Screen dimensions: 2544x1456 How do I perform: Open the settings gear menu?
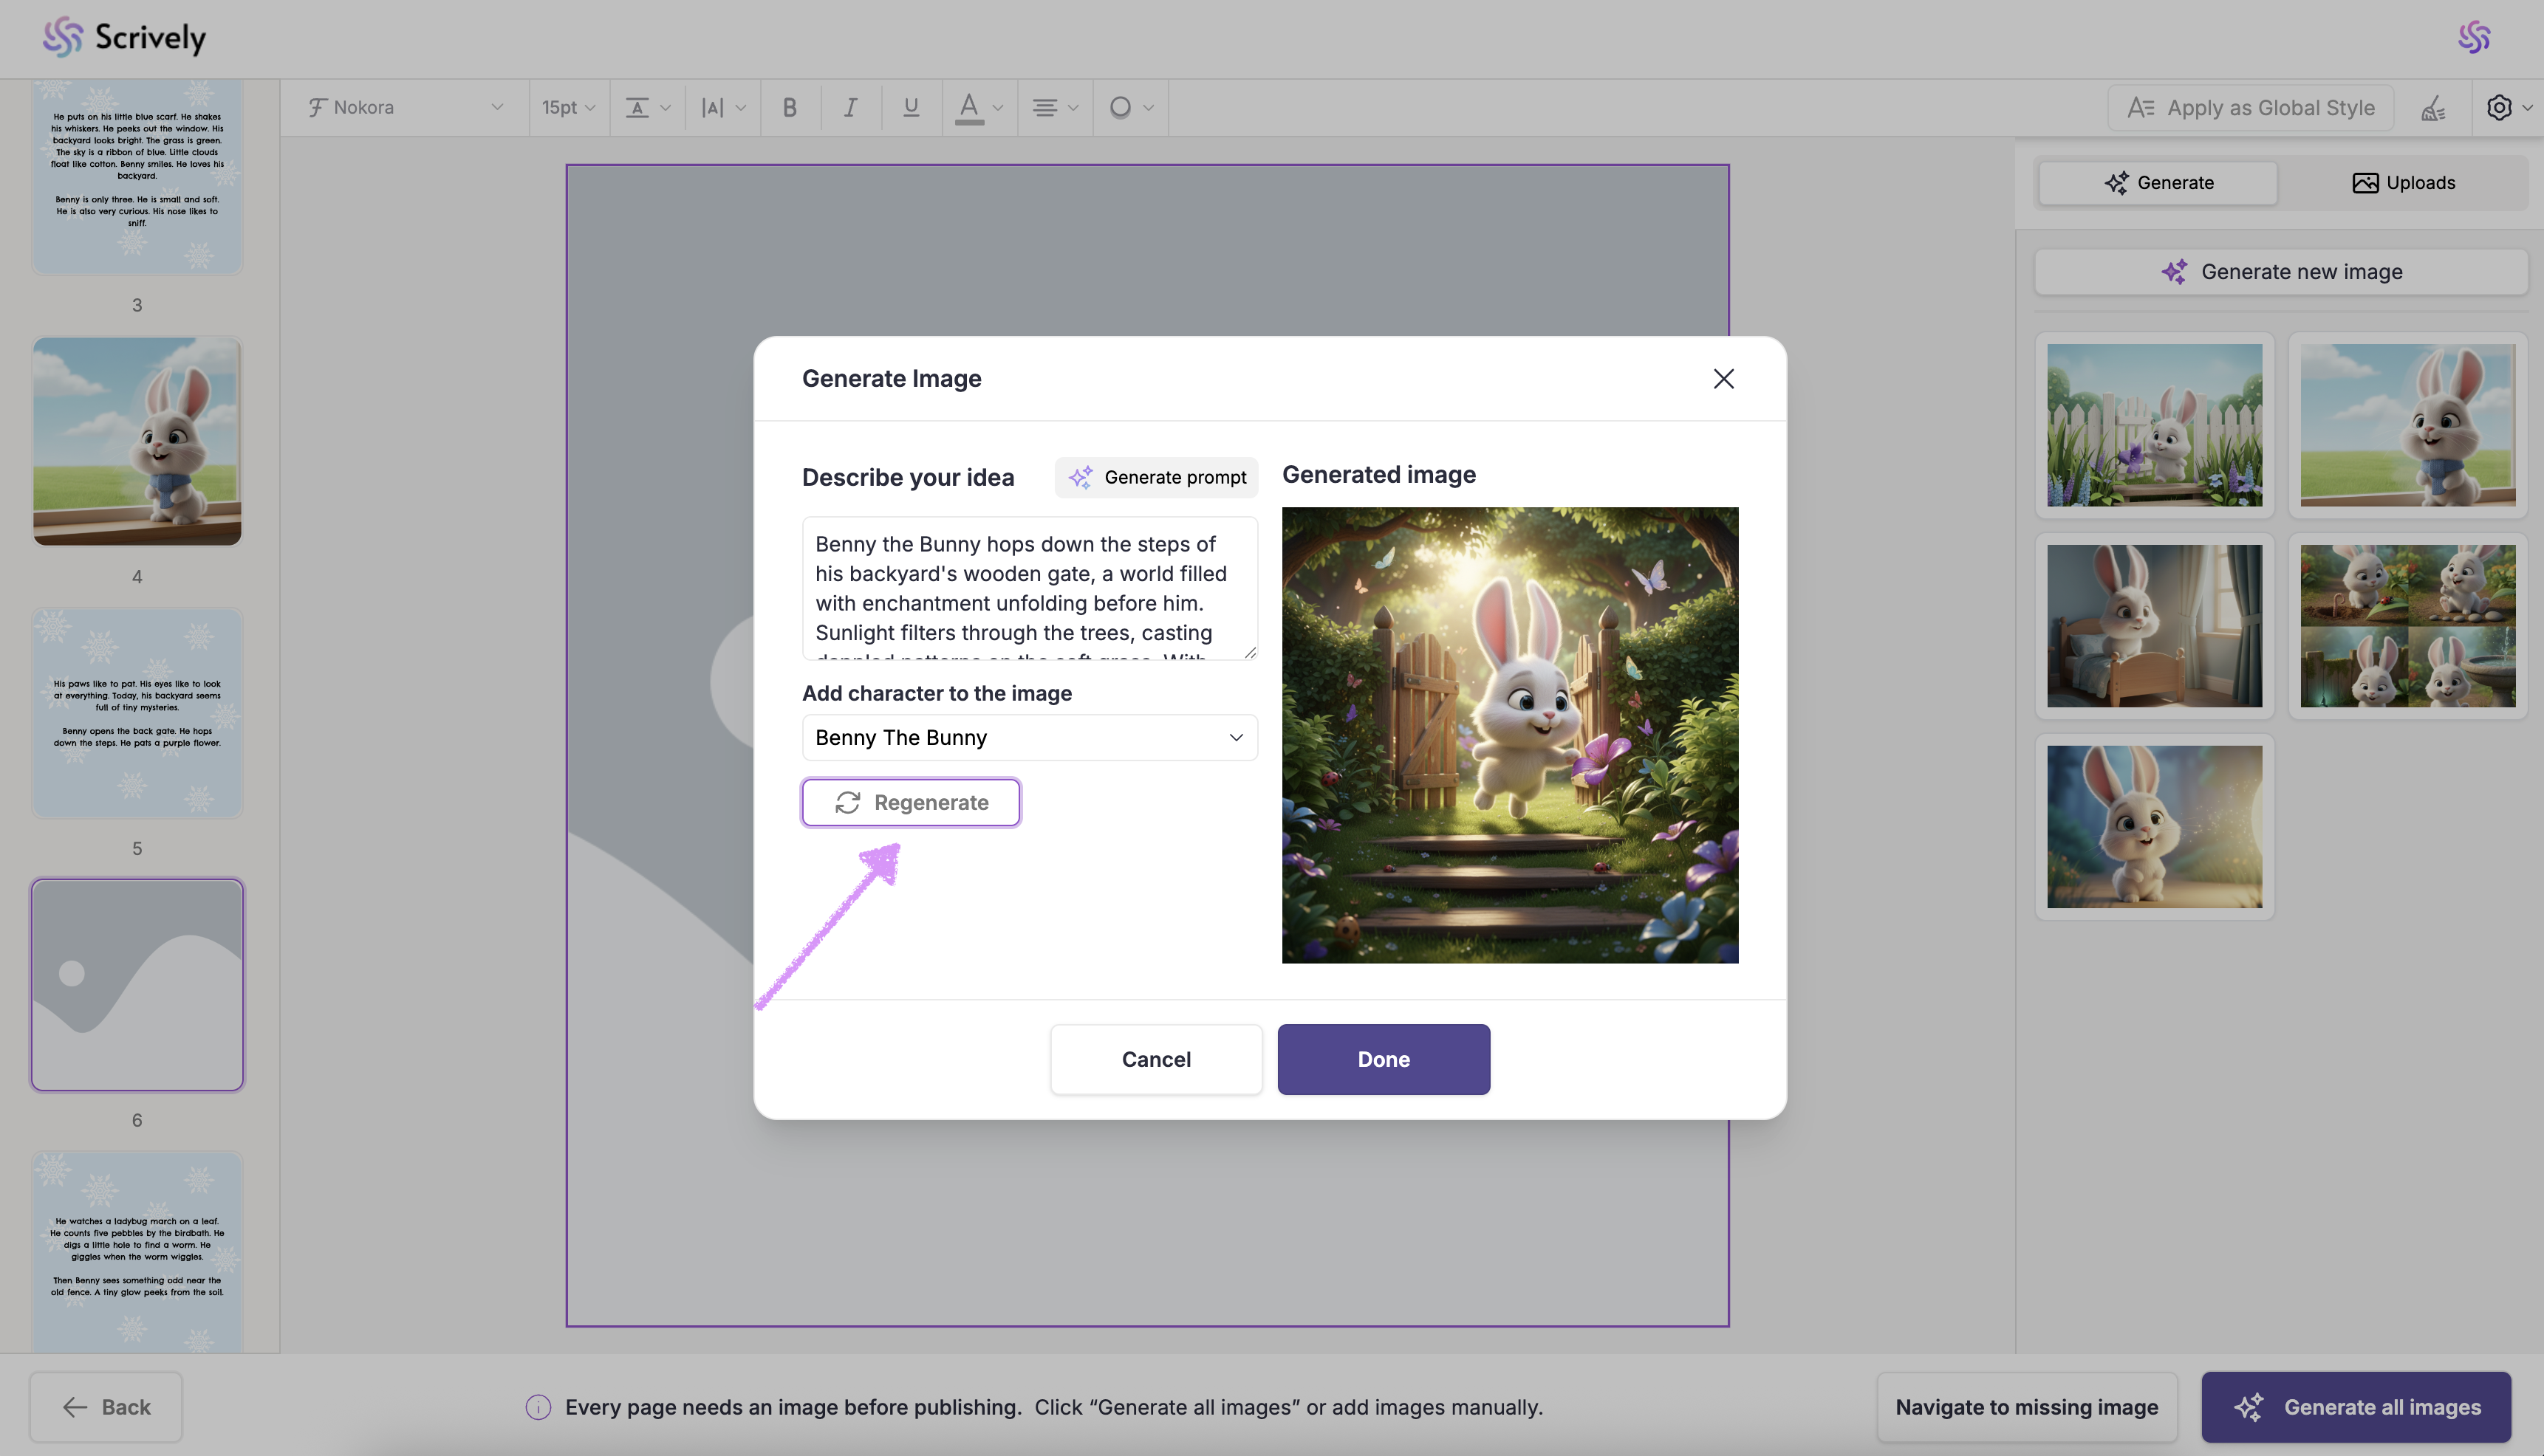click(x=2499, y=108)
